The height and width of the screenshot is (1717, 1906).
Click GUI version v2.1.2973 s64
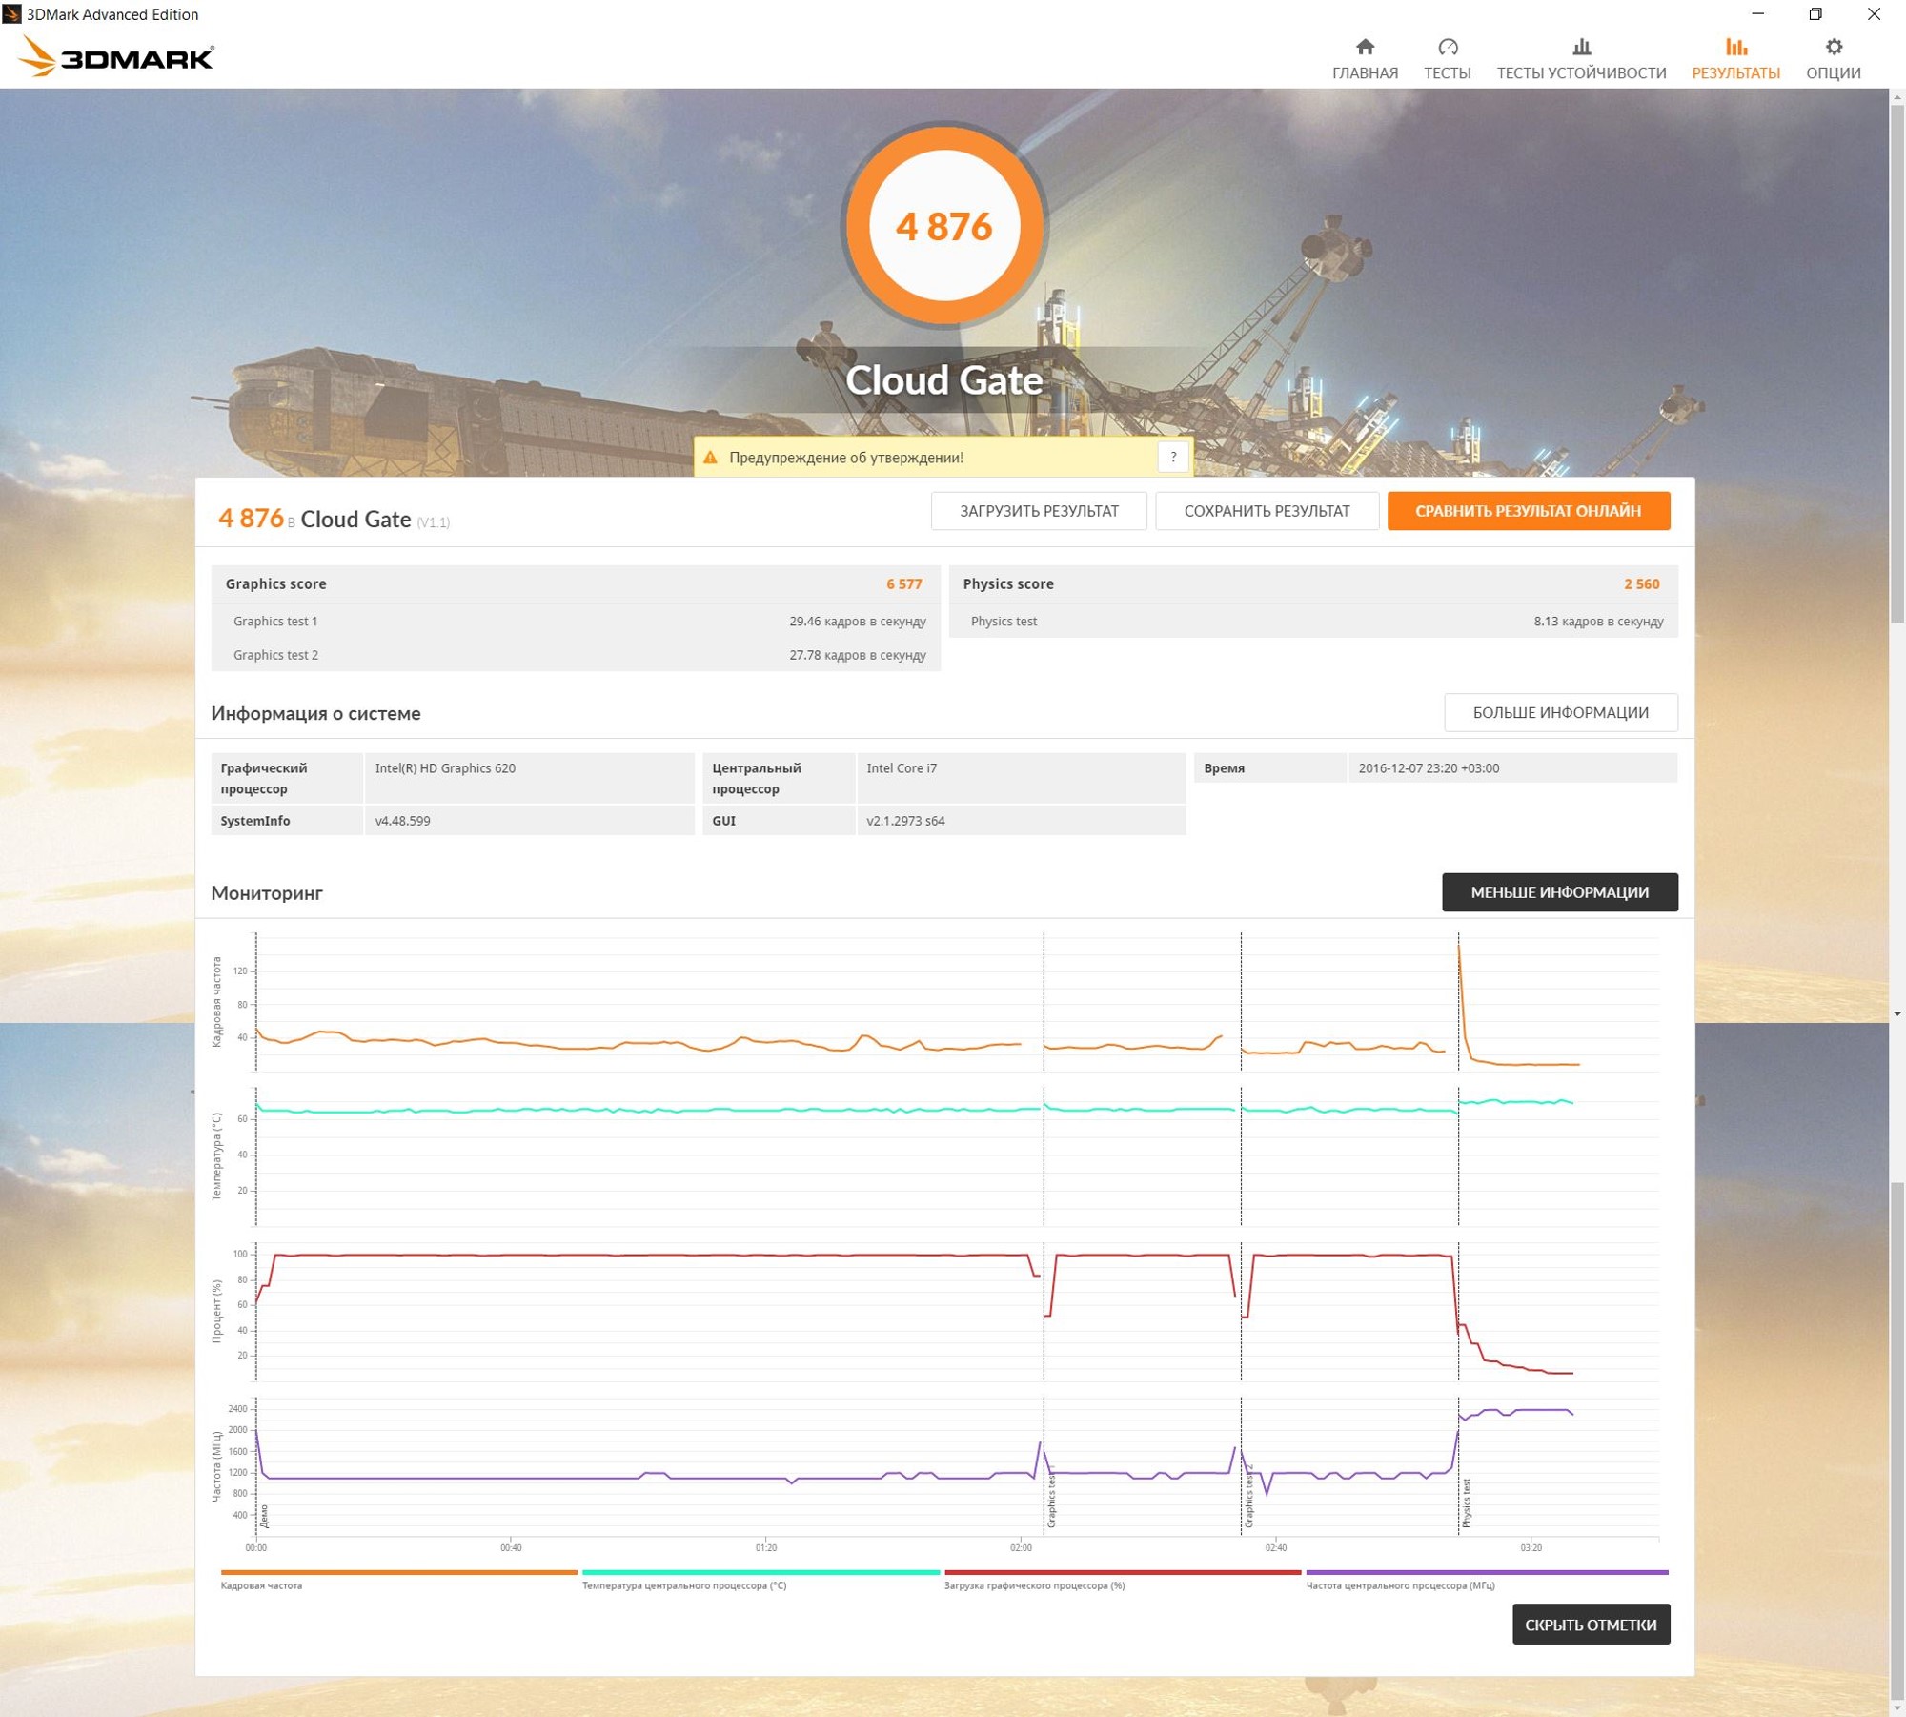coord(905,821)
